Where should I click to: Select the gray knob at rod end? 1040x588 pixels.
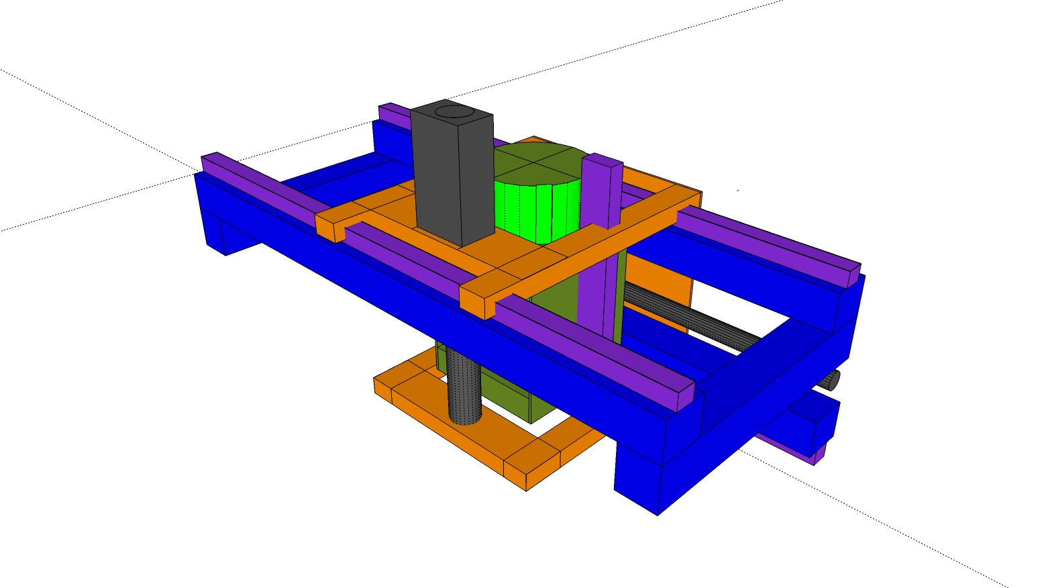[832, 381]
